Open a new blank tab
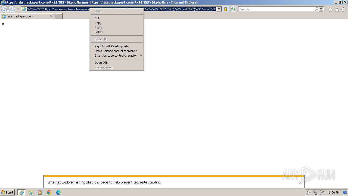Screen dimensions: 348x196 [58, 16]
